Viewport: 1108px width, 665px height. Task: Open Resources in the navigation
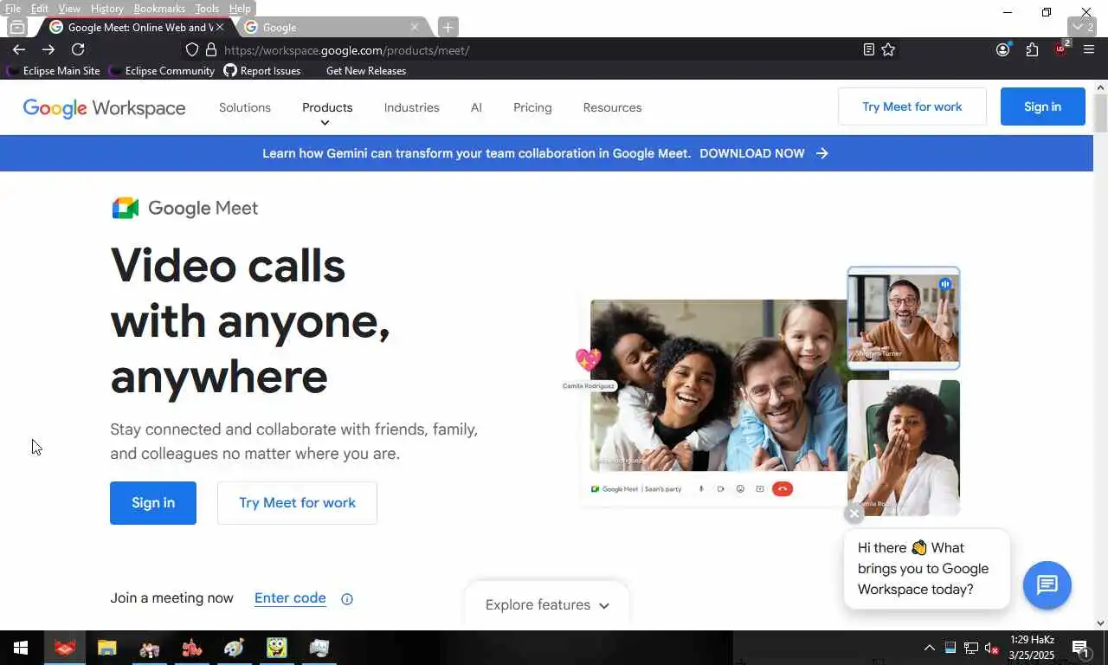point(612,107)
